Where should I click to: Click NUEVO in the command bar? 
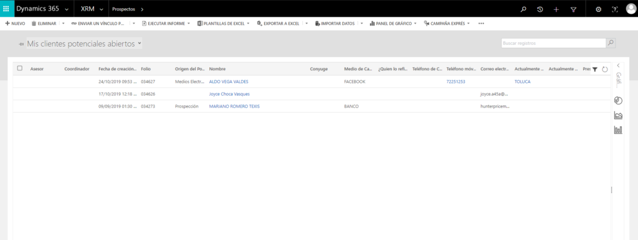[x=15, y=24]
